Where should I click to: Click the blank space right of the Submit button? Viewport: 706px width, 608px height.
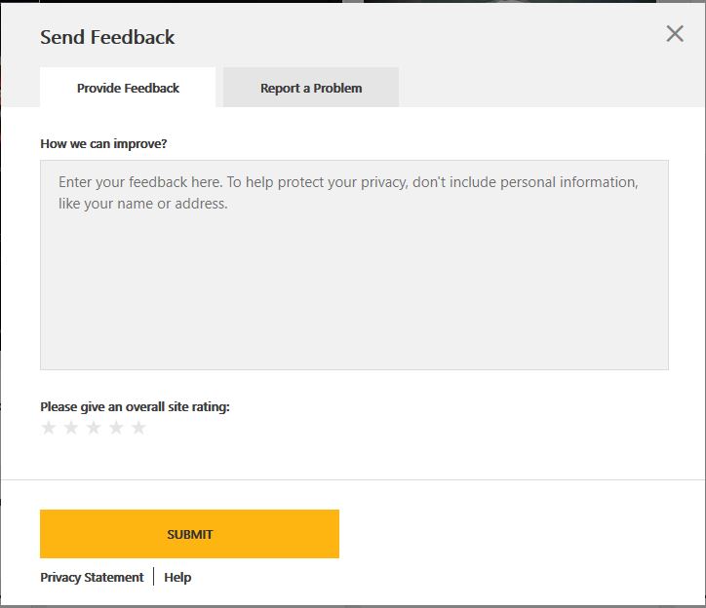point(518,534)
